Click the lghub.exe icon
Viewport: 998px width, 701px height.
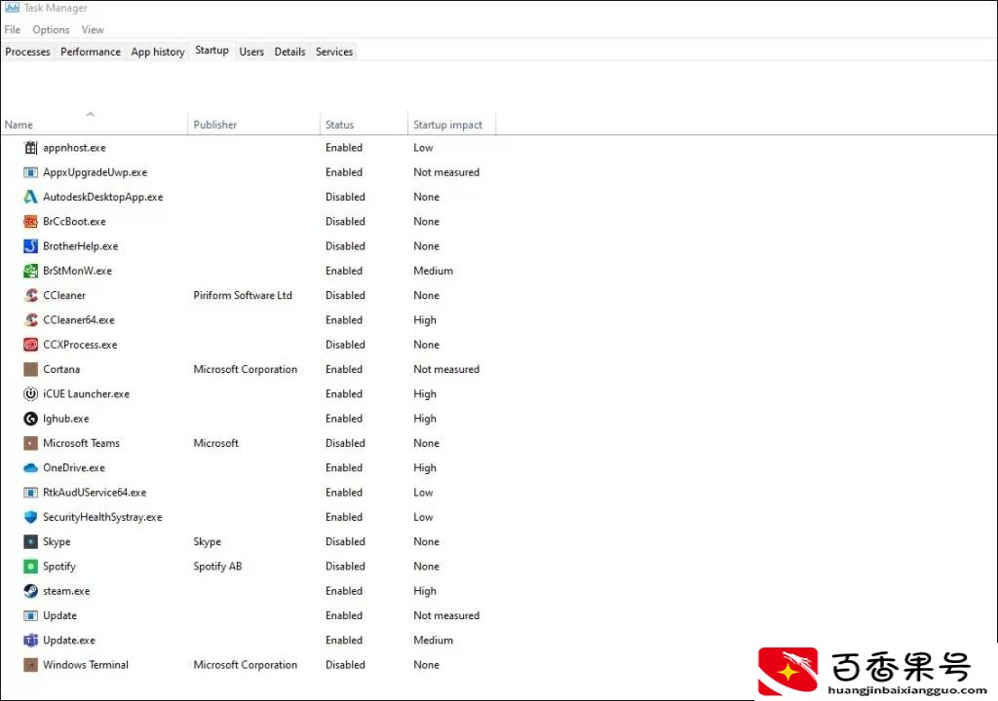(x=30, y=419)
